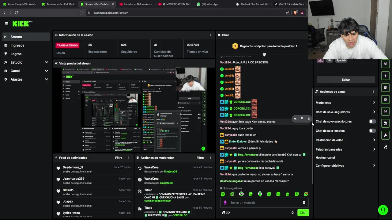This screenshot has height=220, width=392.
Task: Open the Chat panel three-dot menu
Action: (x=308, y=35)
